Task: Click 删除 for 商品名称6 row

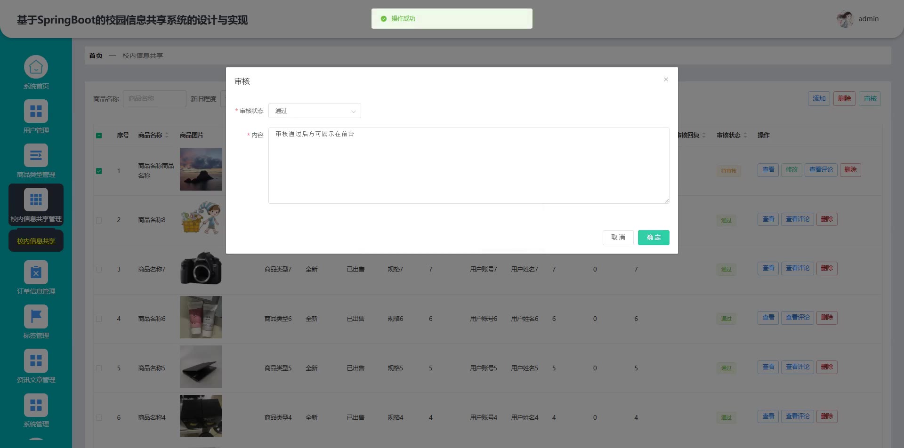Action: pos(827,318)
